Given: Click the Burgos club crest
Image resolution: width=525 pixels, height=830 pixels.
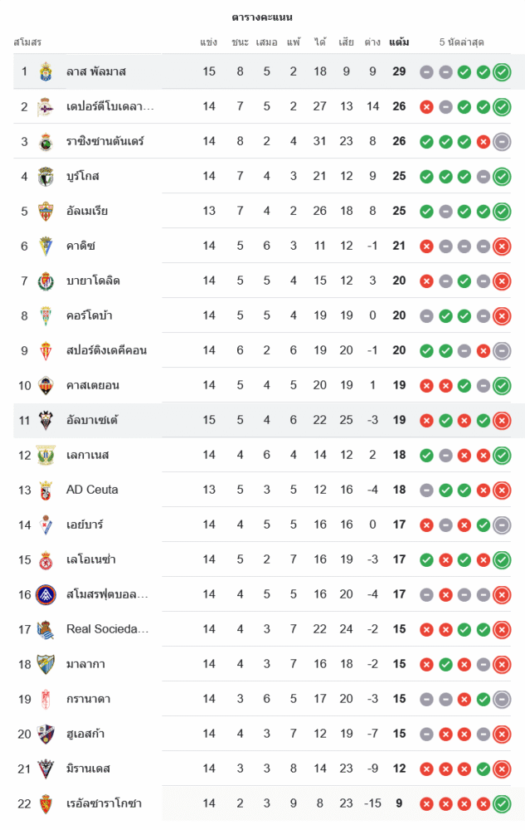Looking at the screenshot, I should [x=46, y=176].
